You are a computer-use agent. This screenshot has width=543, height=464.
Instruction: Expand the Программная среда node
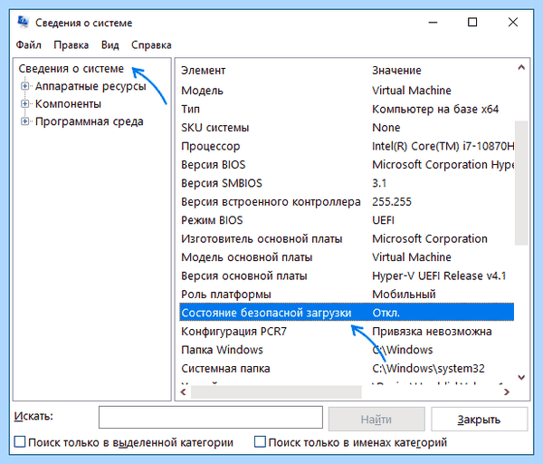pos(24,121)
